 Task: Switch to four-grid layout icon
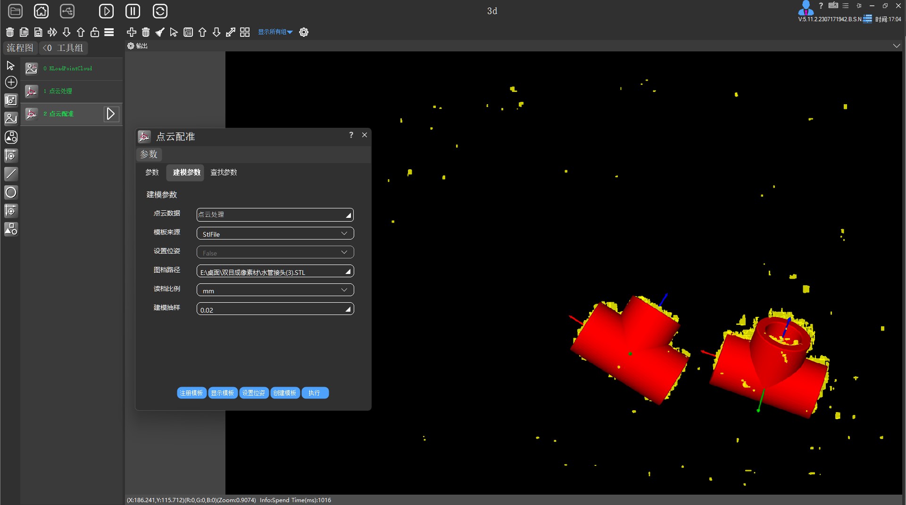coord(245,32)
